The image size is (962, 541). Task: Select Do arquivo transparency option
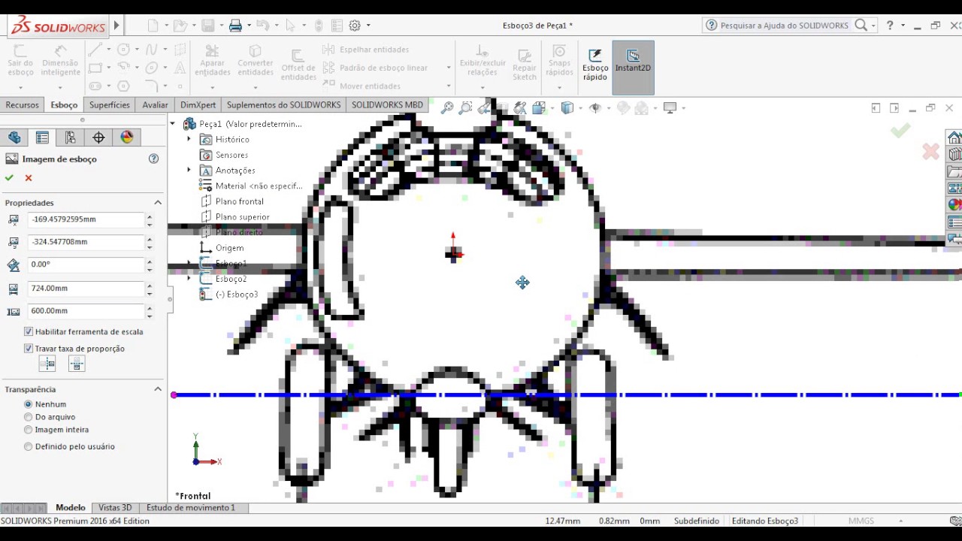(29, 417)
